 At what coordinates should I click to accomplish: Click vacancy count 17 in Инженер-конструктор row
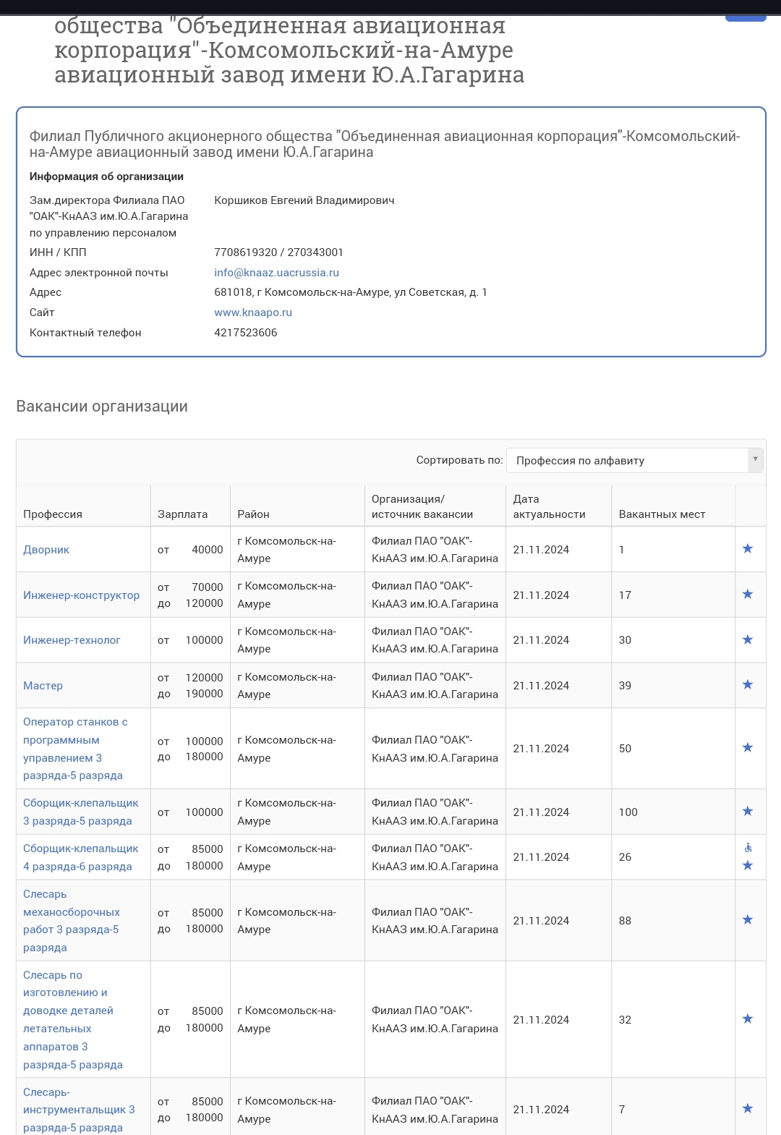[x=625, y=595]
